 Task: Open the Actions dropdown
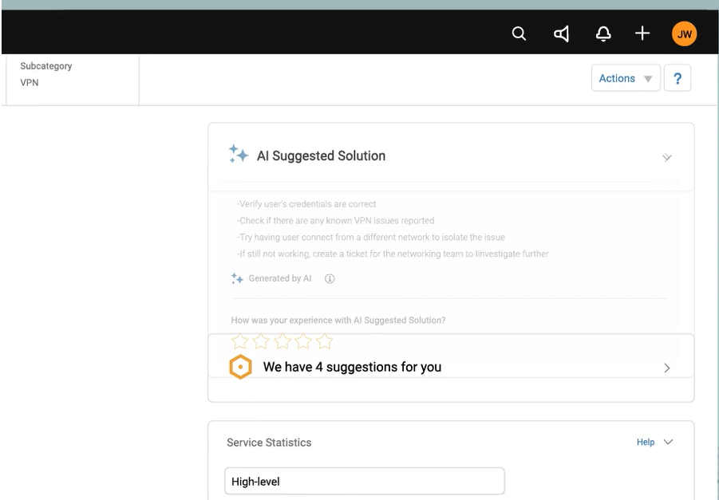click(625, 78)
